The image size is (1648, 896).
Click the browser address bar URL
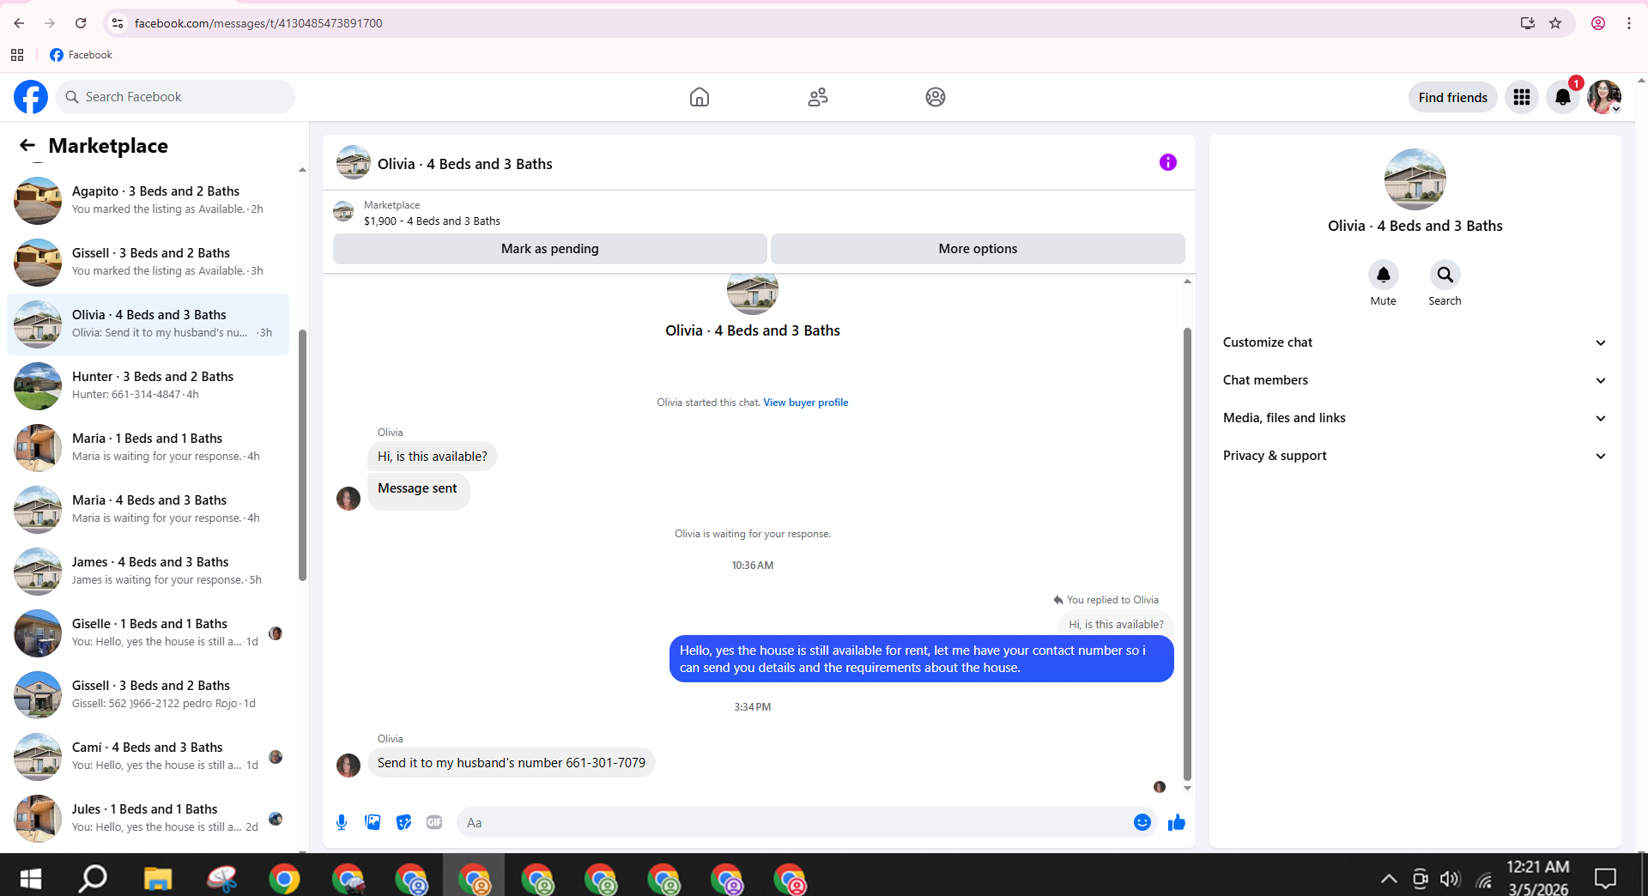[x=258, y=23]
